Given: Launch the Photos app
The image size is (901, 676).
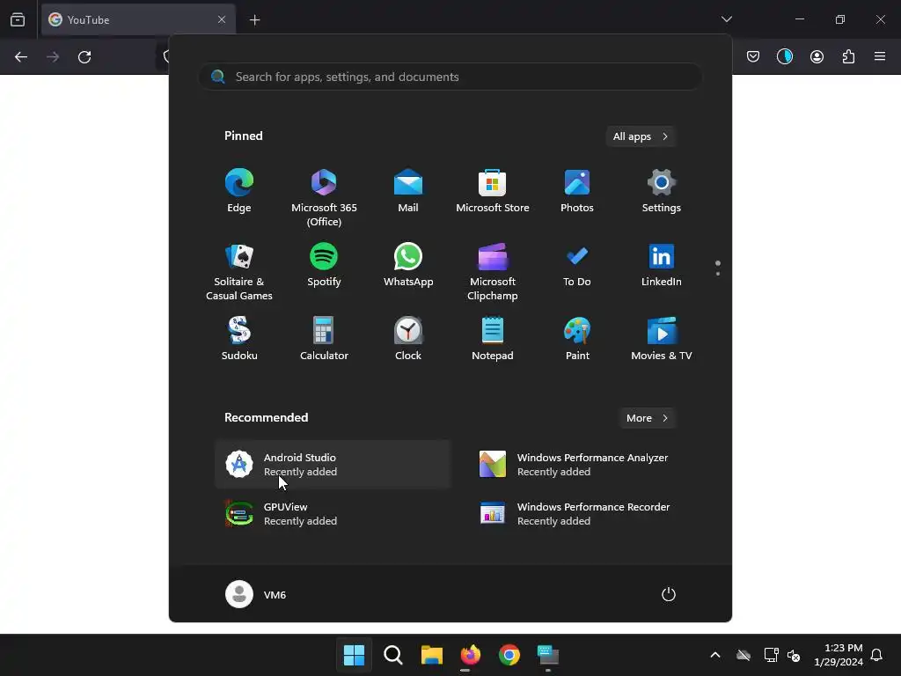Looking at the screenshot, I should click(577, 191).
